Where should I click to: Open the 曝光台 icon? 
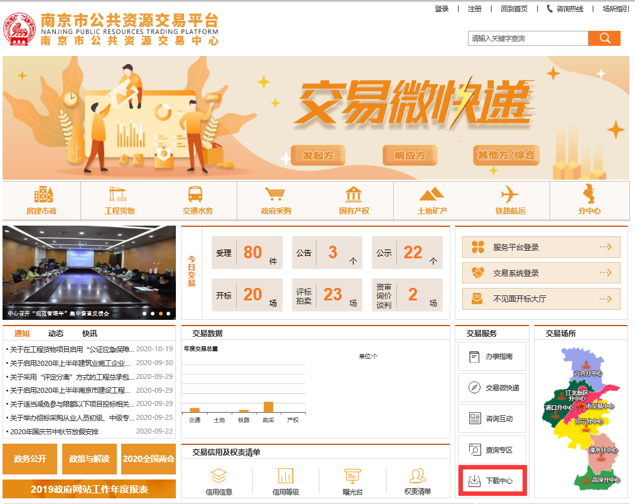click(352, 476)
